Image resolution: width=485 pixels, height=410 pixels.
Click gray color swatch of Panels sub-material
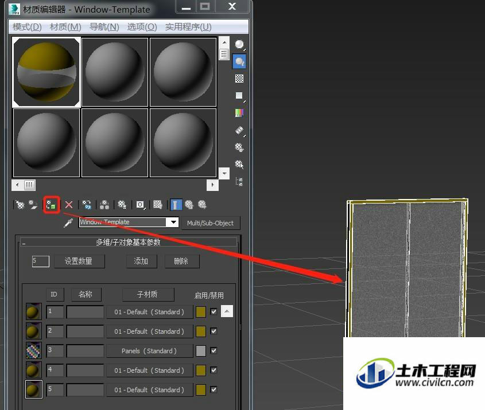coord(201,351)
